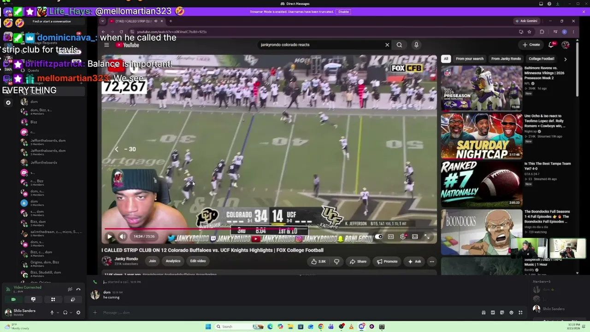
Task: Open YouTube player settings gear
Action: 403,237
